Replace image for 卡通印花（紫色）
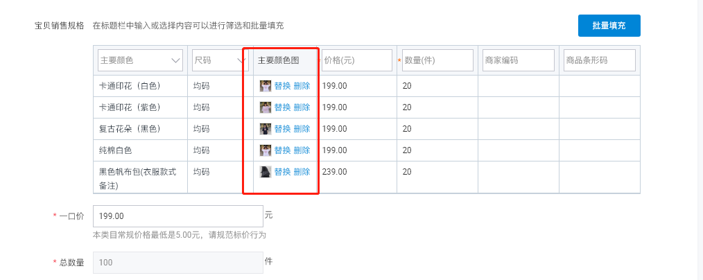703x280 pixels. 282,107
